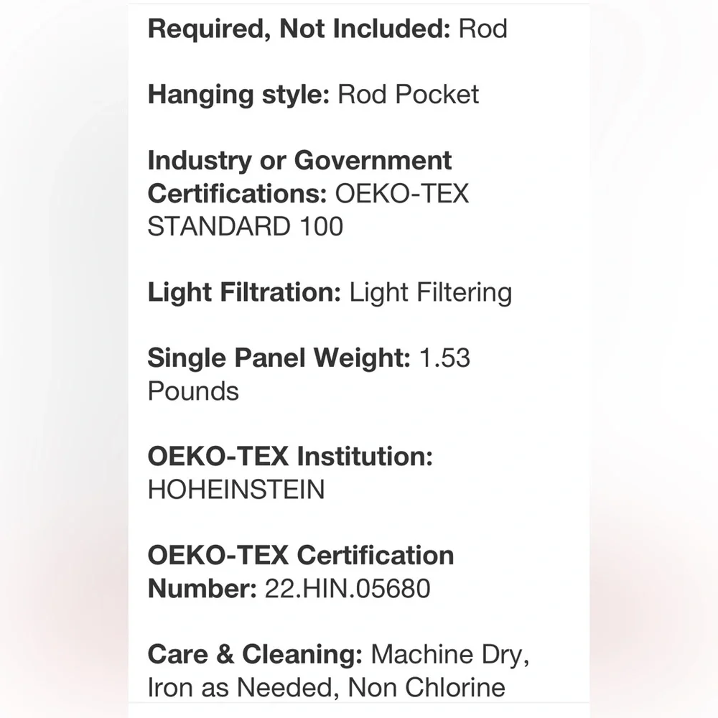The height and width of the screenshot is (718, 718).
Task: Click the 'OEKO-TEX Institution:' label
Action: tap(290, 457)
